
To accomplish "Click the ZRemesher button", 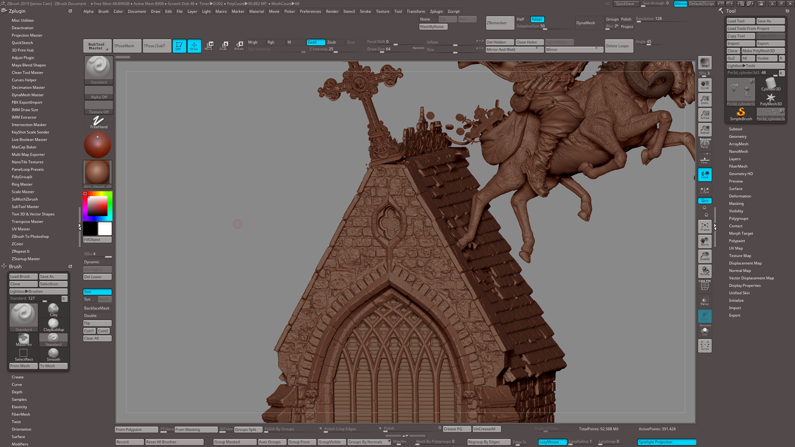I will (500, 23).
